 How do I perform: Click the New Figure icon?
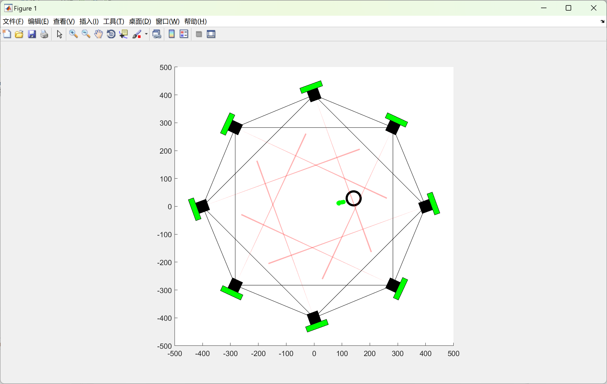(7, 34)
